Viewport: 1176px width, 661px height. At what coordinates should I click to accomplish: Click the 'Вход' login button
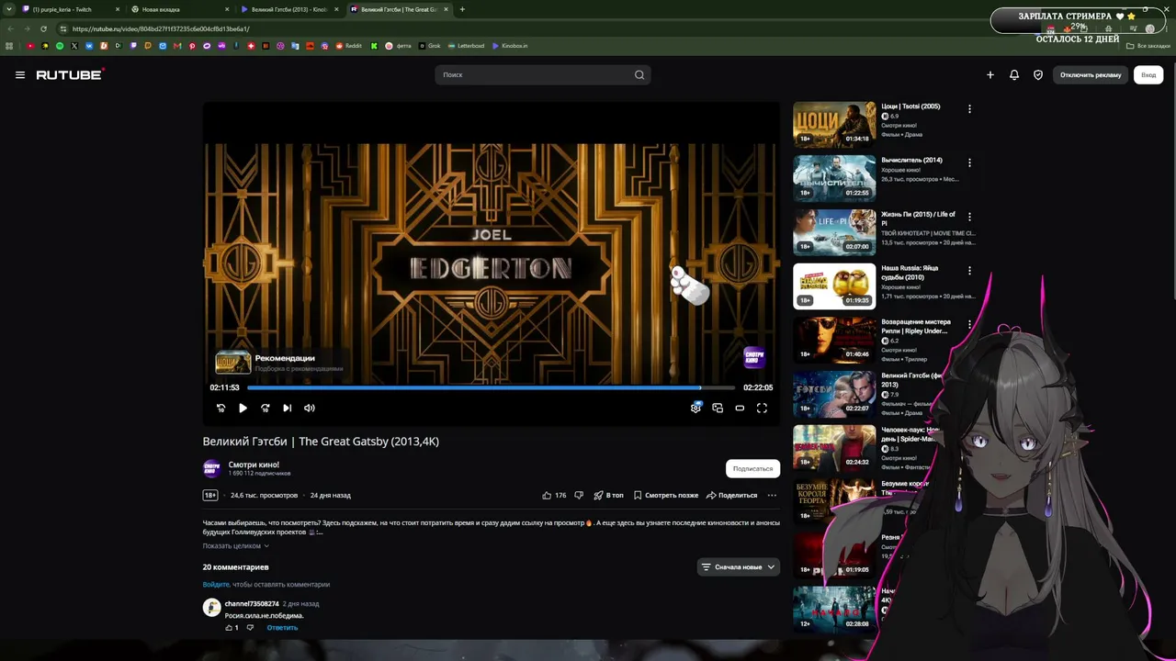(x=1148, y=75)
